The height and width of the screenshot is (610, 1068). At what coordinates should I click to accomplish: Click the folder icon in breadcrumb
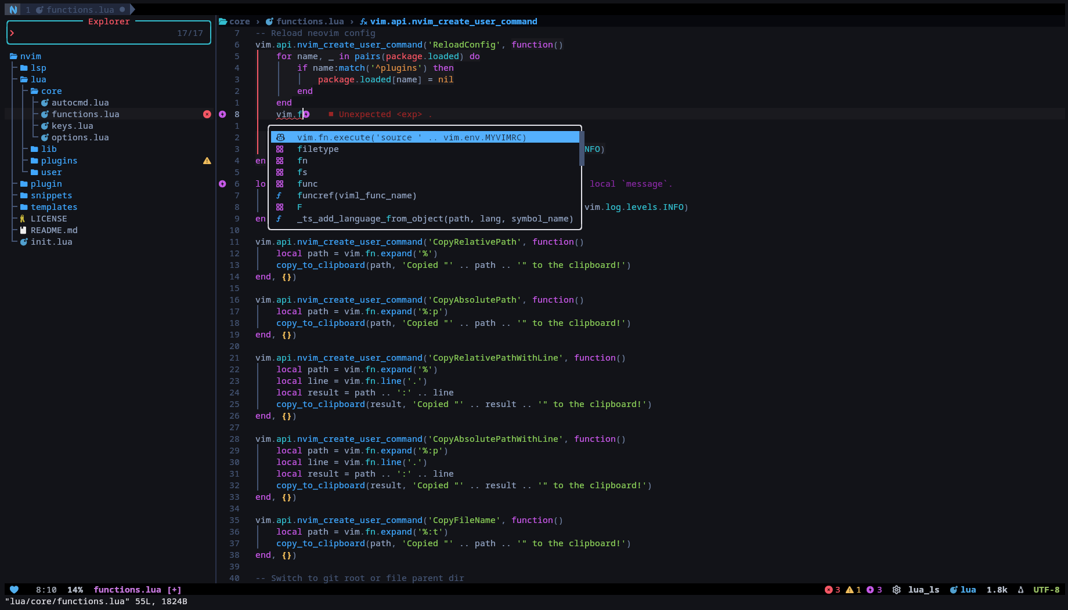pyautogui.click(x=223, y=21)
